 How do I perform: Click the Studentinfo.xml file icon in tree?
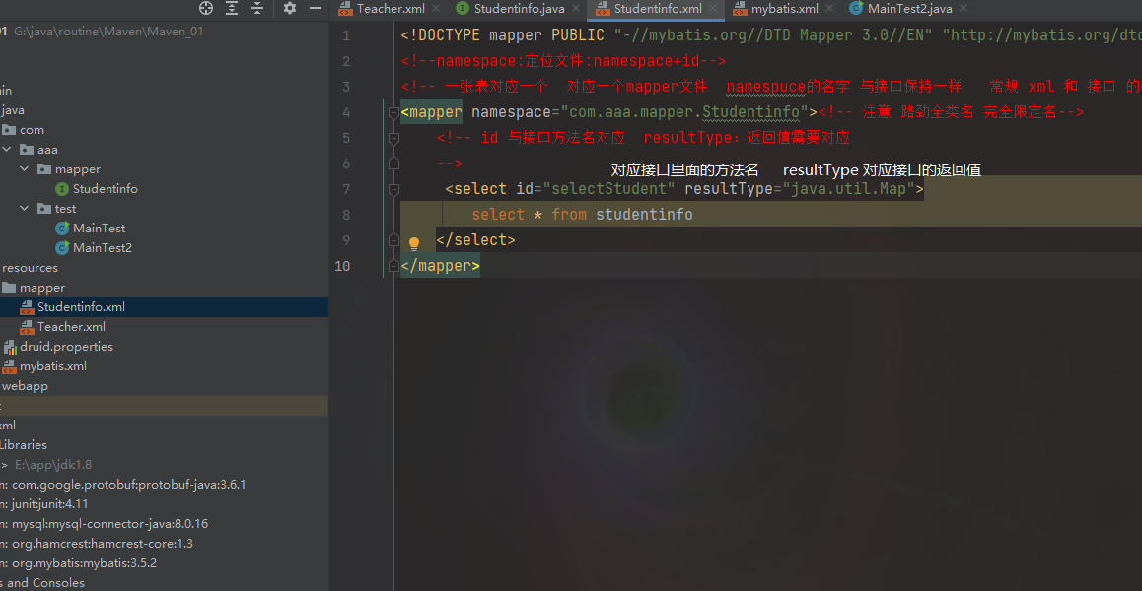(27, 307)
